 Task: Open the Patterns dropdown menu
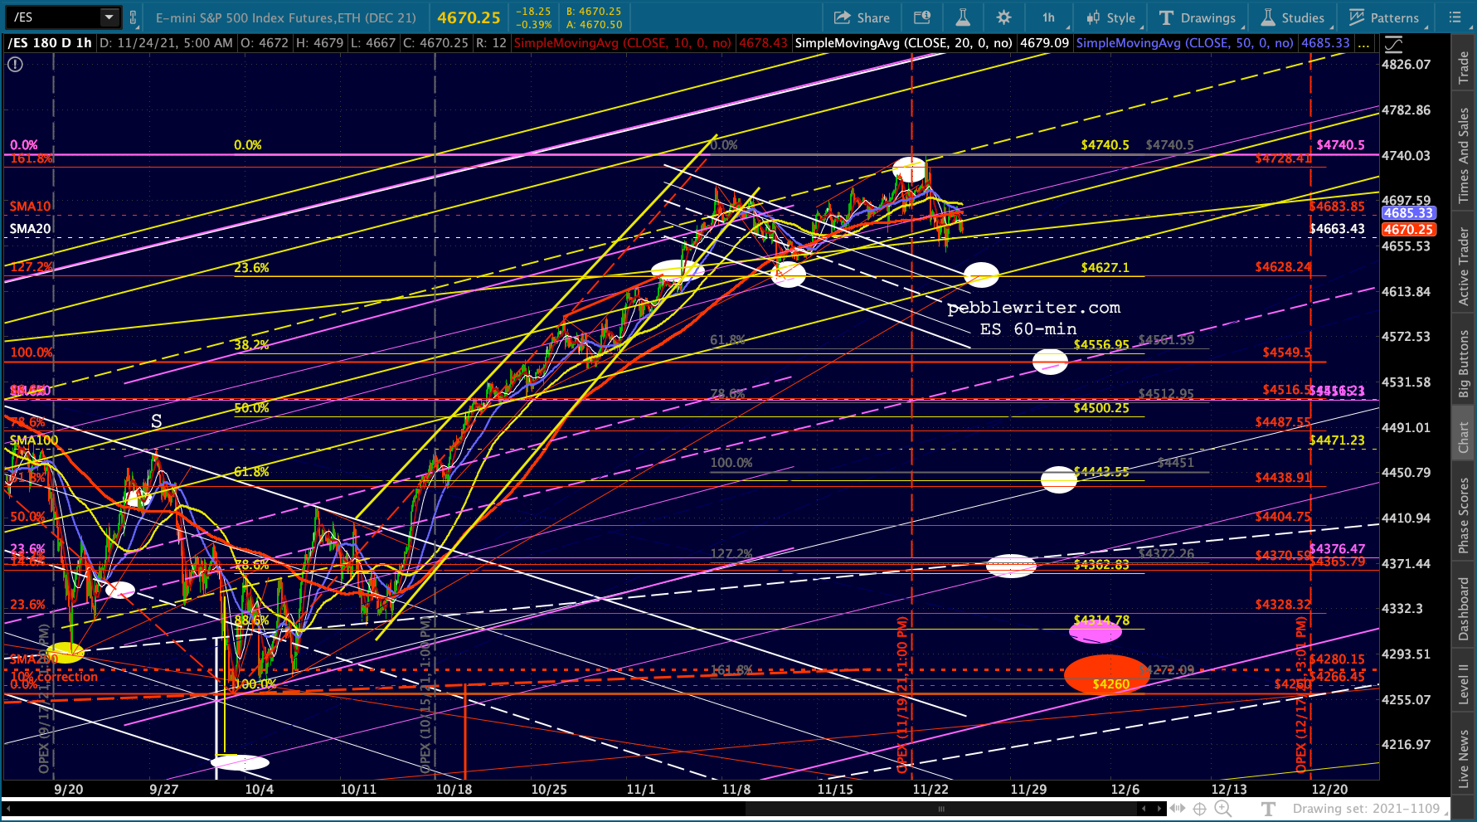tap(1385, 17)
